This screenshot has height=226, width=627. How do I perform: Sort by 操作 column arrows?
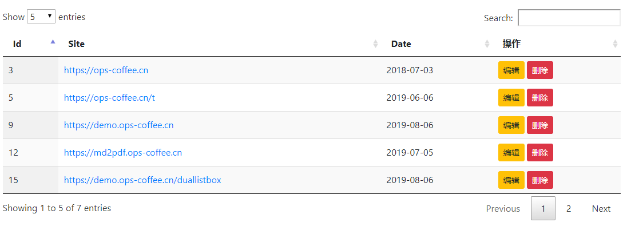click(616, 44)
